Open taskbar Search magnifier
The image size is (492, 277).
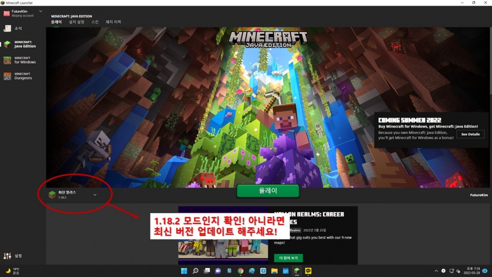(x=195, y=271)
